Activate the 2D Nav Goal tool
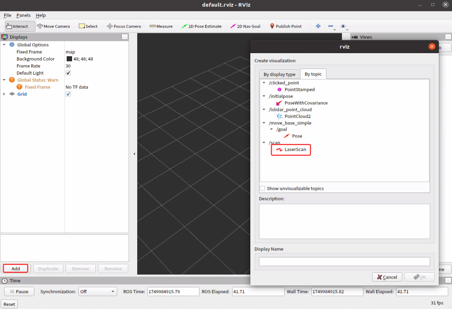The width and height of the screenshot is (452, 309). [245, 26]
